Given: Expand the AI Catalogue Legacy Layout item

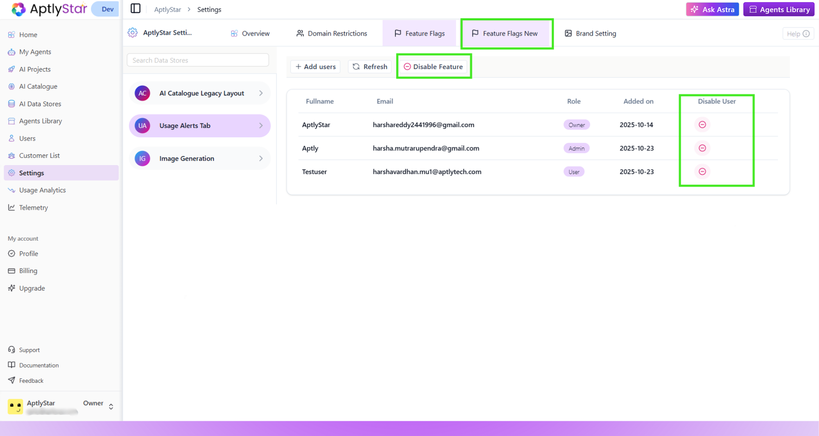Looking at the screenshot, I should (261, 93).
